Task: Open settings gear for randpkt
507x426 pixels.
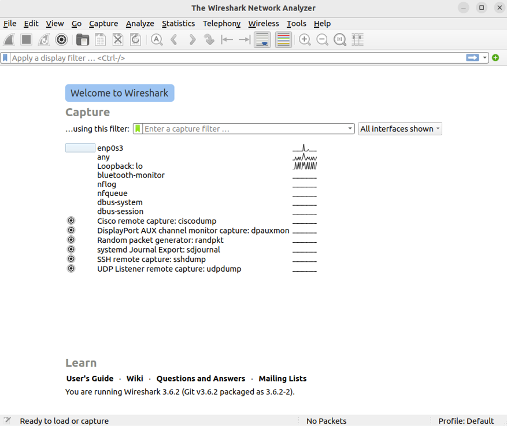Action: (x=71, y=240)
